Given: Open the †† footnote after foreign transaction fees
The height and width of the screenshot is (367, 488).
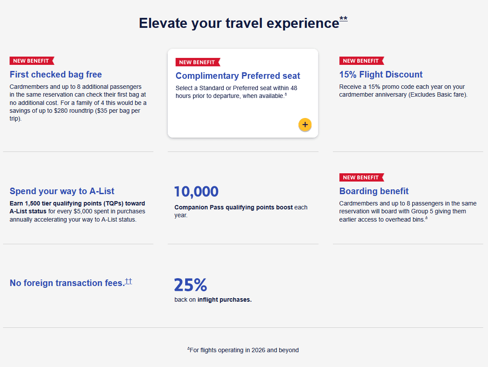Looking at the screenshot, I should (129, 281).
